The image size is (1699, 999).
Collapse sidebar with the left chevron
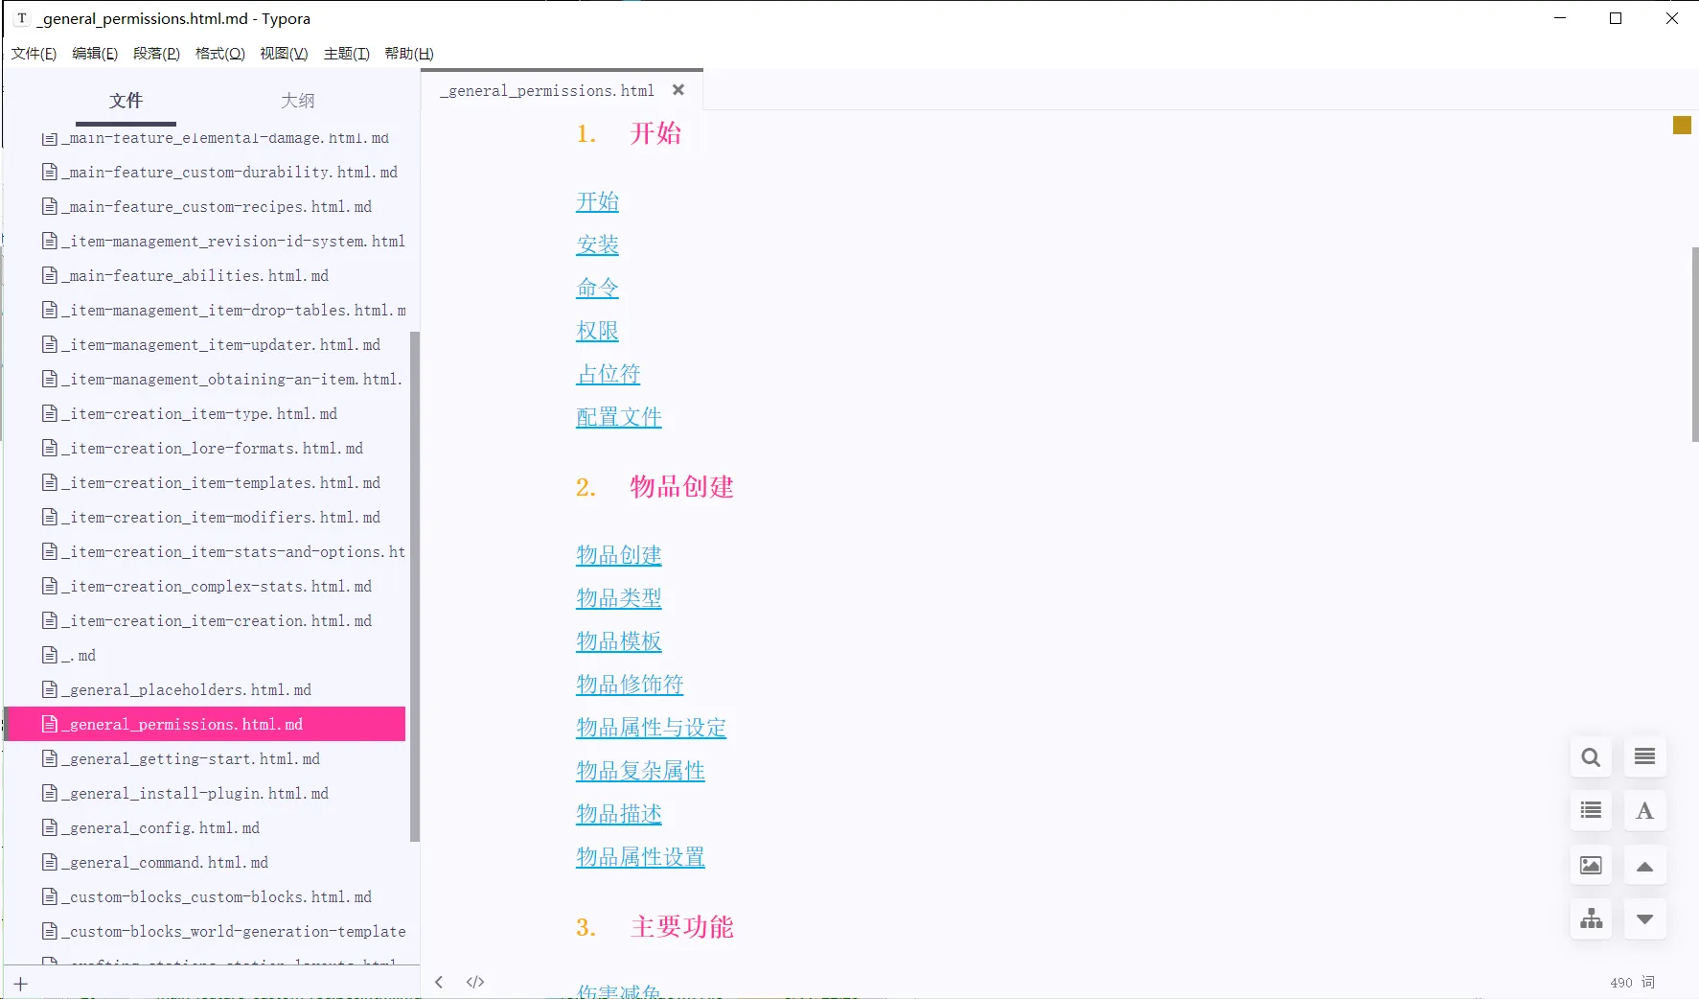[x=439, y=982]
